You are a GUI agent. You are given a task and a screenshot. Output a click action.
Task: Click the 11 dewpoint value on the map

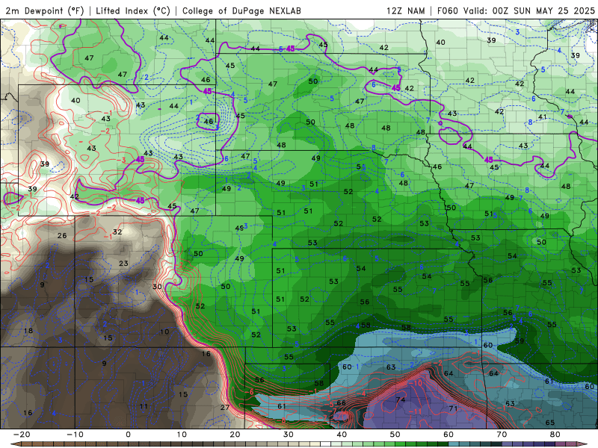pos(144,406)
